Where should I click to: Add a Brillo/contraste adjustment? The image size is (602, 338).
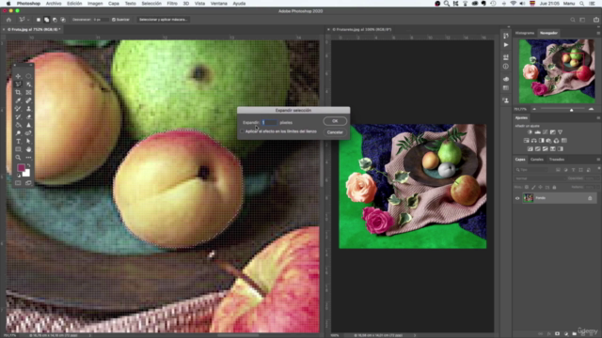coord(530,132)
